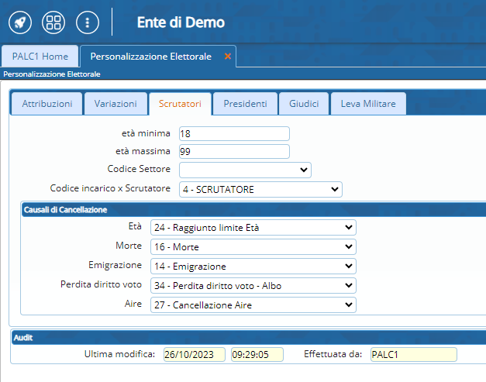Expand the Codice Settore dropdown
The image size is (486, 382).
click(x=244, y=170)
